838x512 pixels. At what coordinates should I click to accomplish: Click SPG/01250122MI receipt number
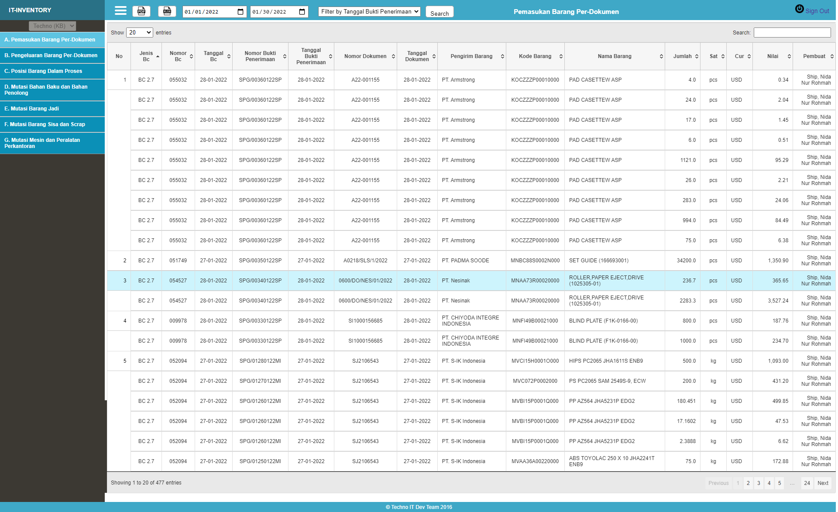point(260,461)
